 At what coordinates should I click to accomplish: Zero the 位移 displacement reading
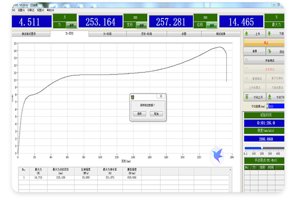(x=211, y=25)
